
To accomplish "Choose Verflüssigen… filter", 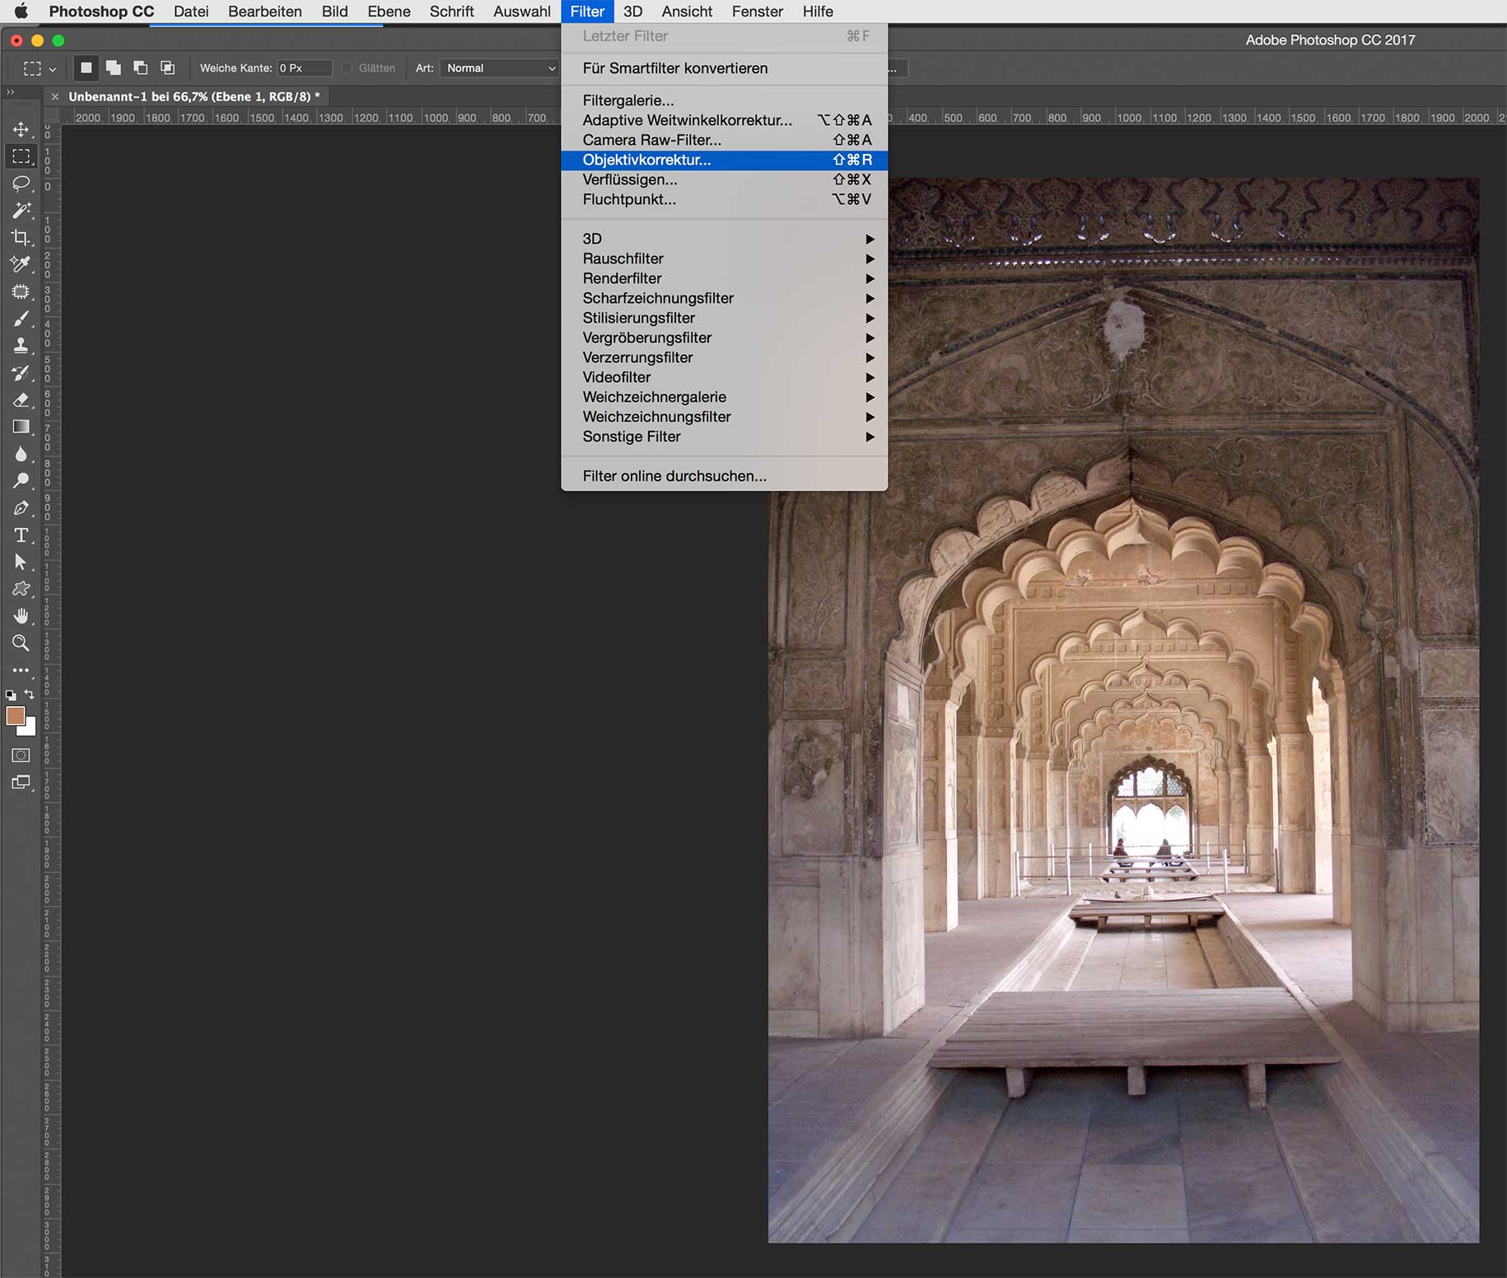I will pos(724,179).
